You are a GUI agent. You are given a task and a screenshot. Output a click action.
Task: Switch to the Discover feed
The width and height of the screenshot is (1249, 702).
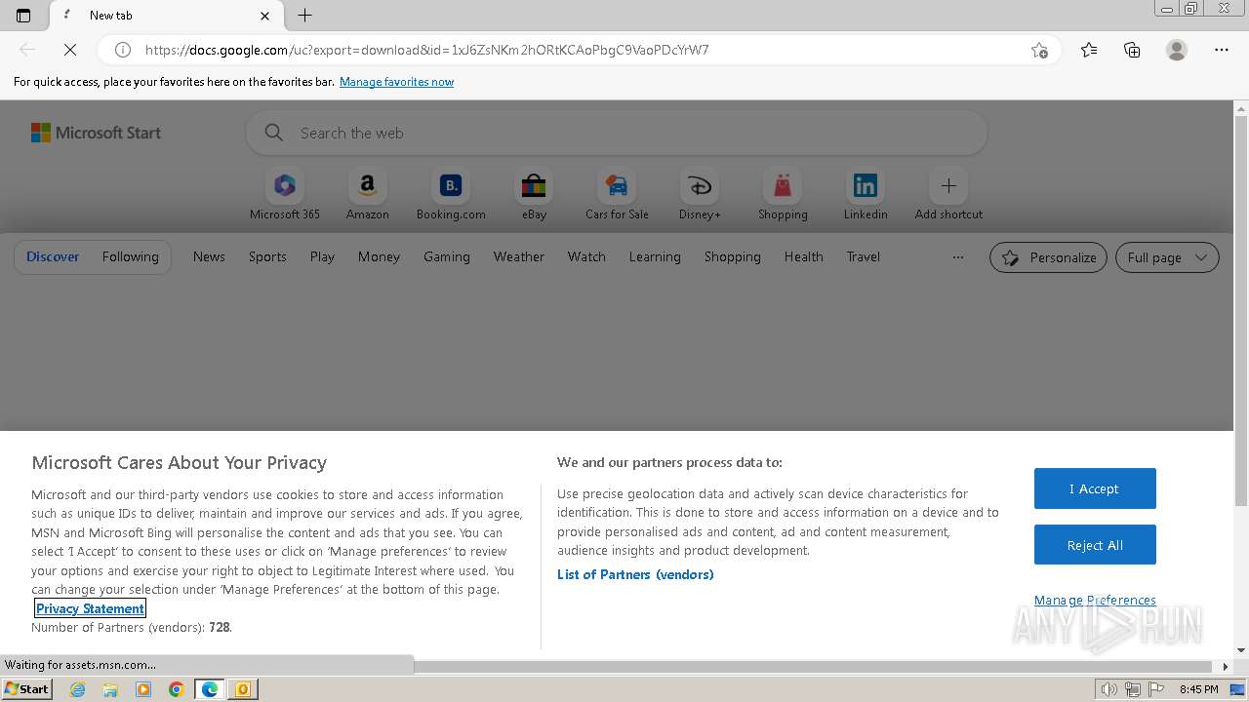[x=53, y=256]
